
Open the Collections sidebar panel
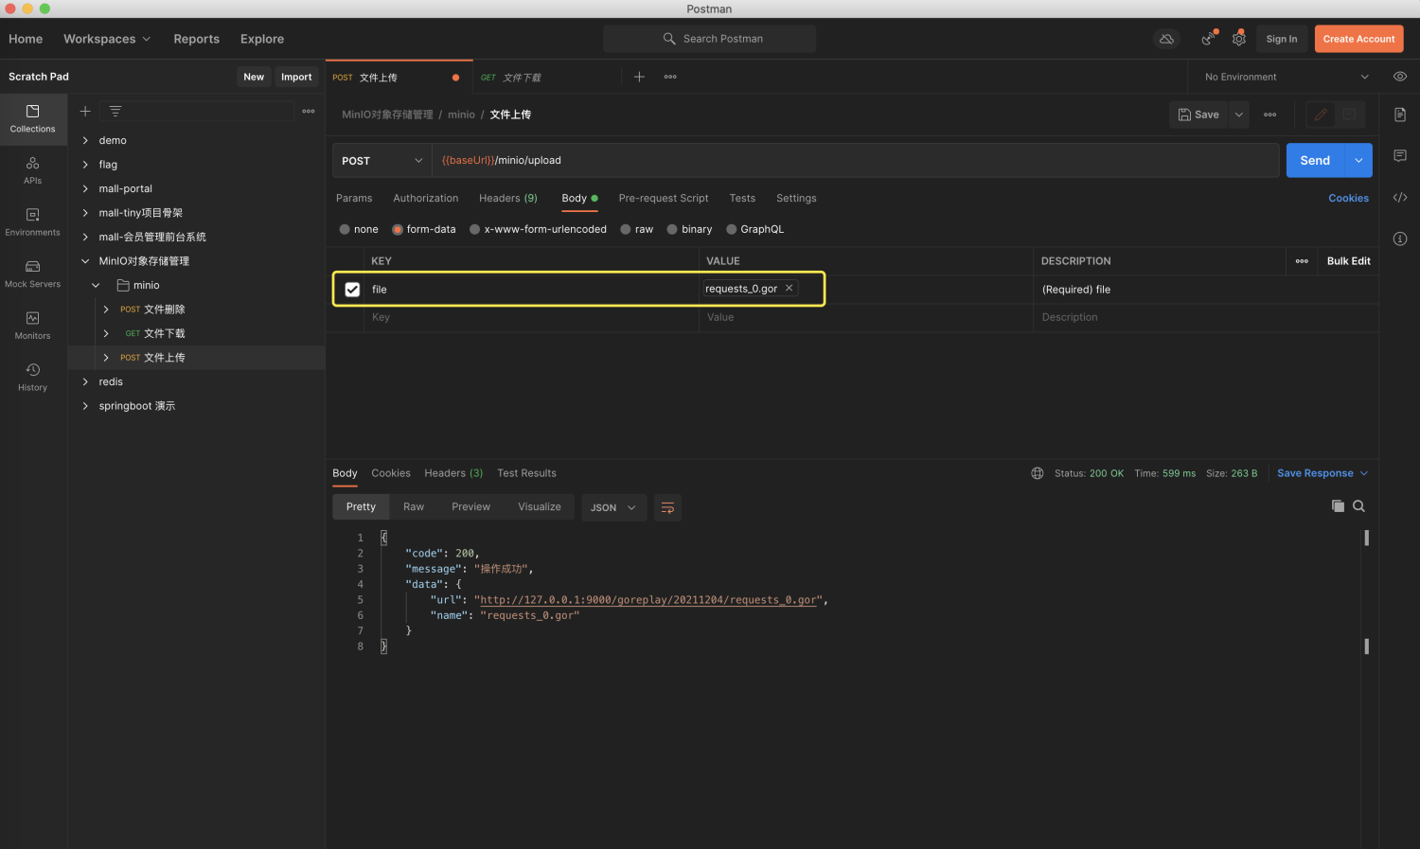[x=33, y=118]
